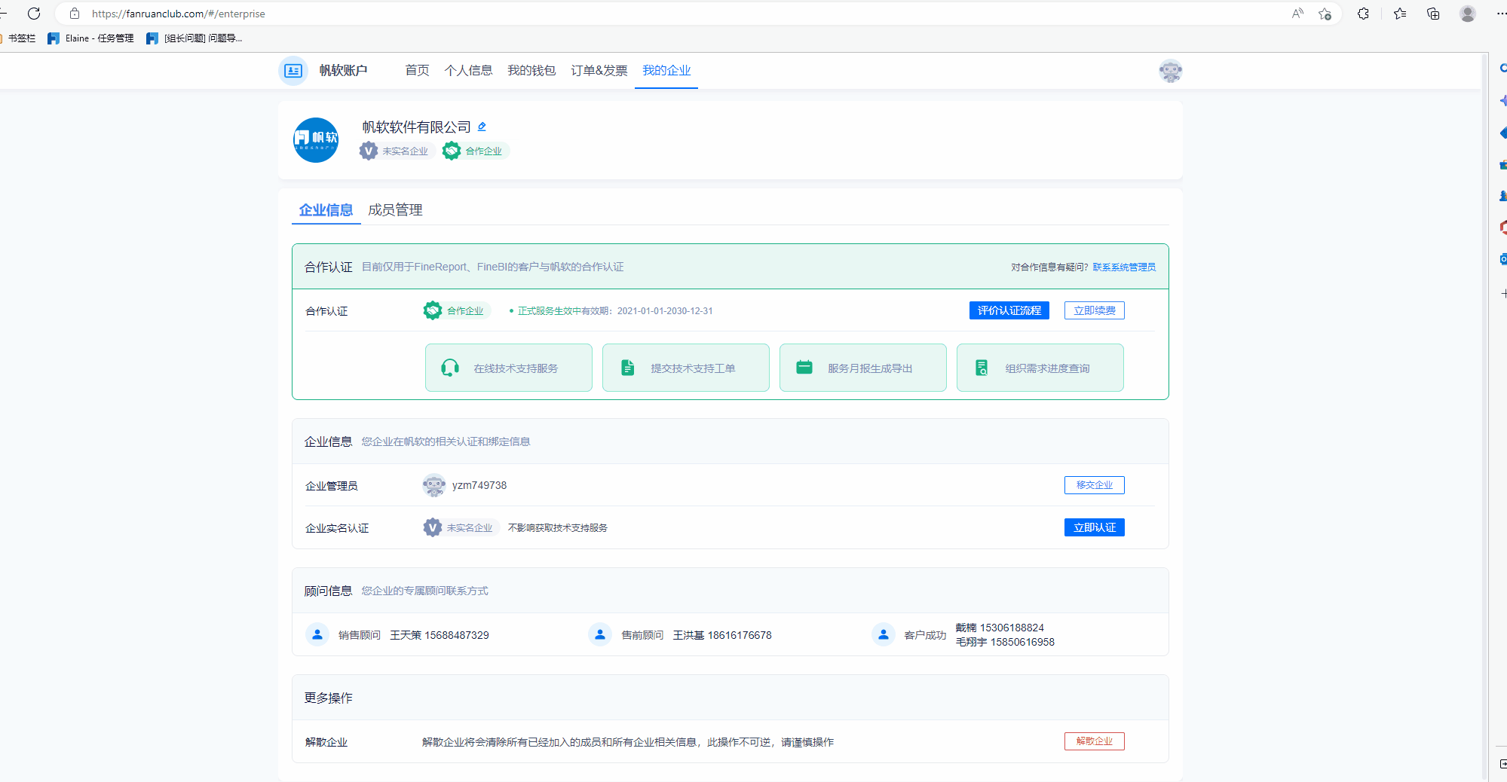This screenshot has width=1507, height=782.
Task: Open the browser collections icon
Action: coord(1433,14)
